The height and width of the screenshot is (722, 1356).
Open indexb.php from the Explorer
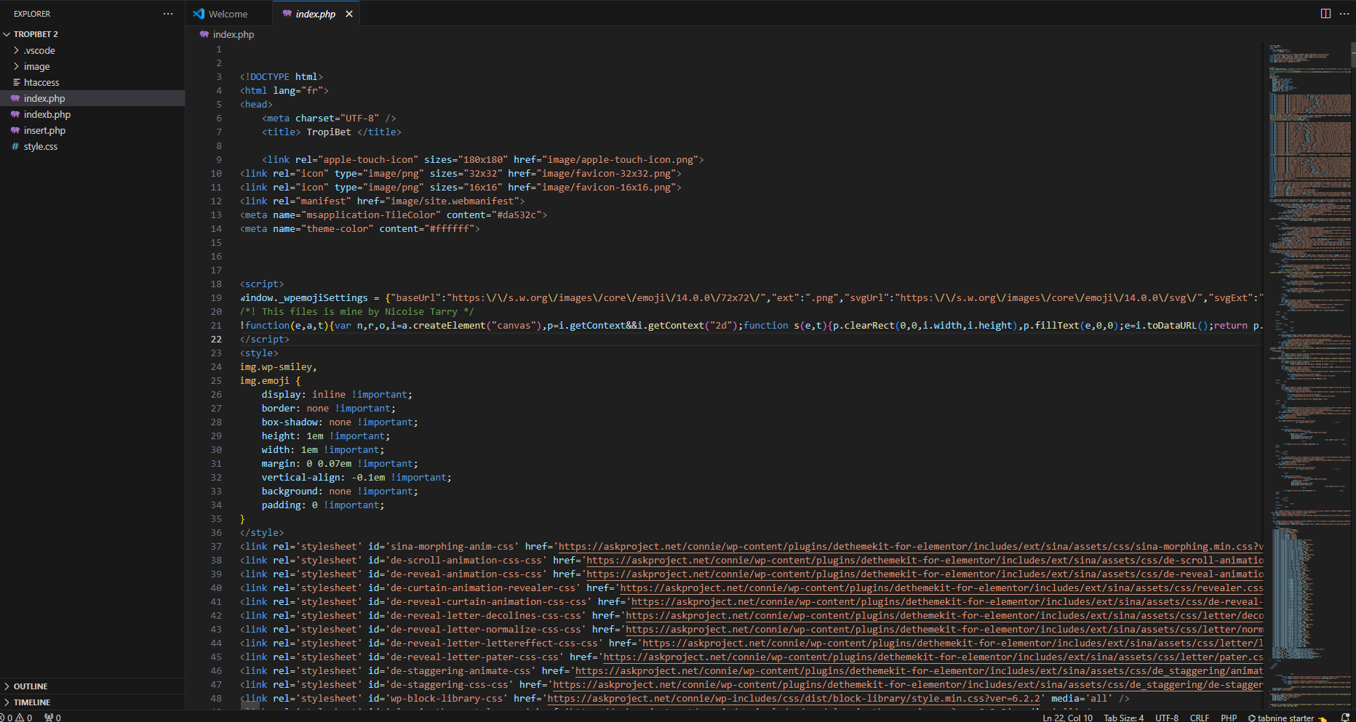[92, 114]
